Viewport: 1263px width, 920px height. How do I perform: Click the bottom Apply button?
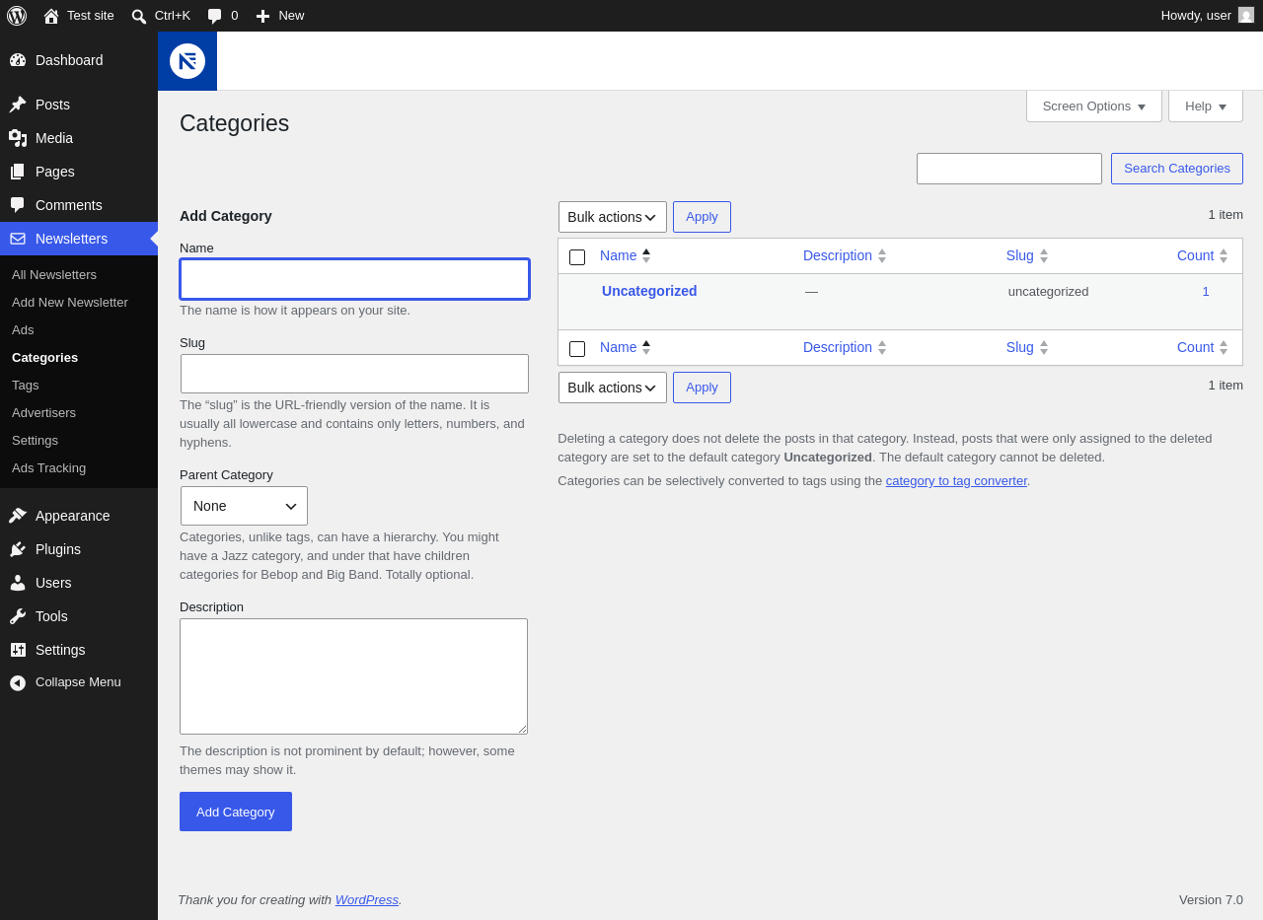702,388
